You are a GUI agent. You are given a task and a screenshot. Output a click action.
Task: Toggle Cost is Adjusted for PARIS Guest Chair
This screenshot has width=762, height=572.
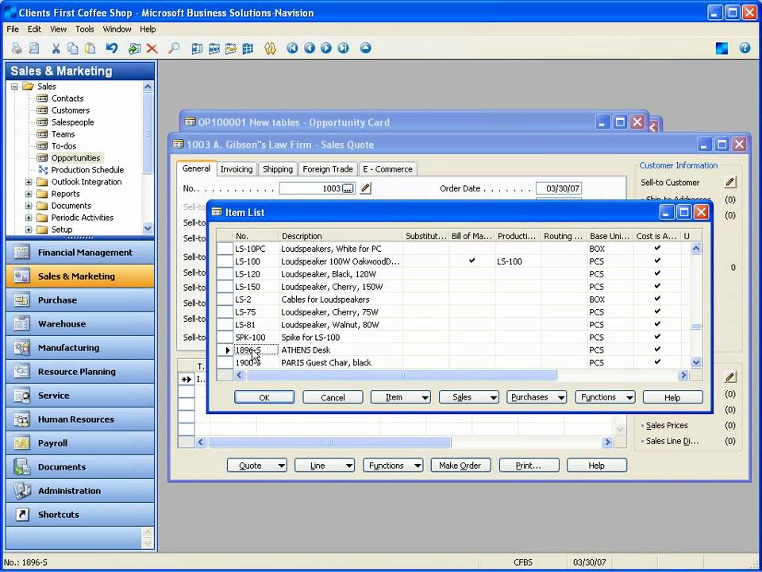coord(657,362)
